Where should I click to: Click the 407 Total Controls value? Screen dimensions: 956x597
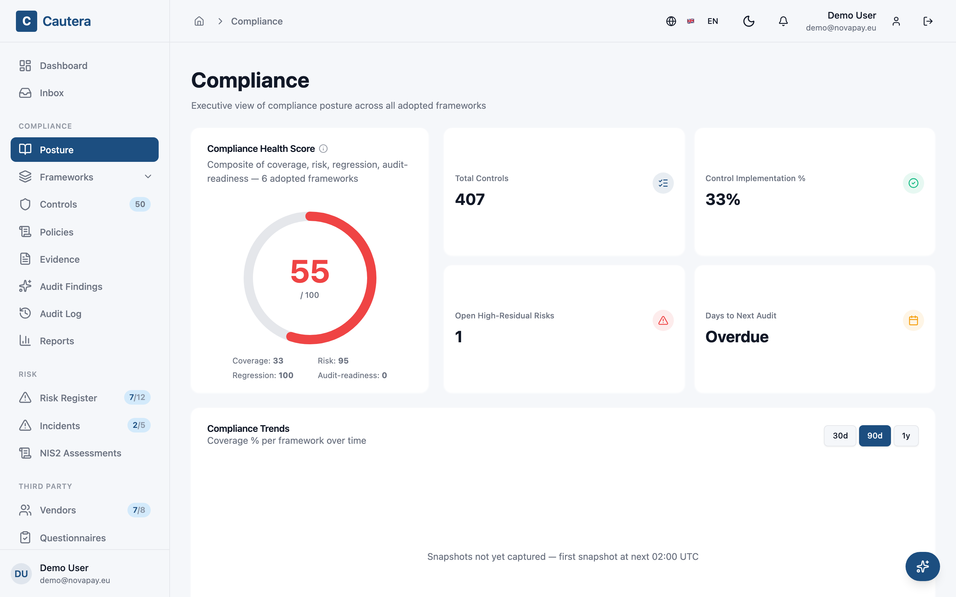(x=470, y=199)
